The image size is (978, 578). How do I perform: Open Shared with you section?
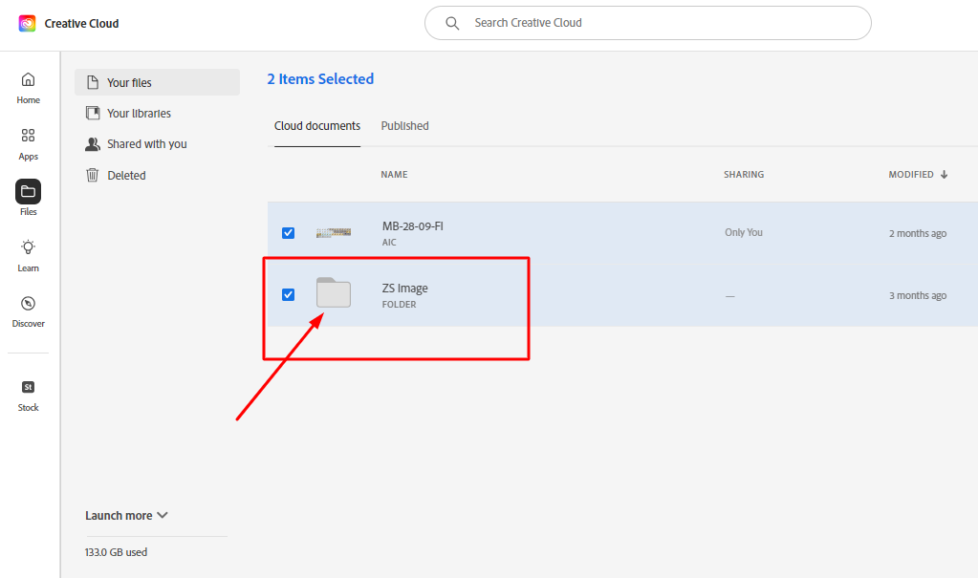pos(146,144)
